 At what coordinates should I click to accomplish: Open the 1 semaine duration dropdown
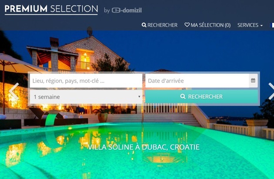[86, 97]
